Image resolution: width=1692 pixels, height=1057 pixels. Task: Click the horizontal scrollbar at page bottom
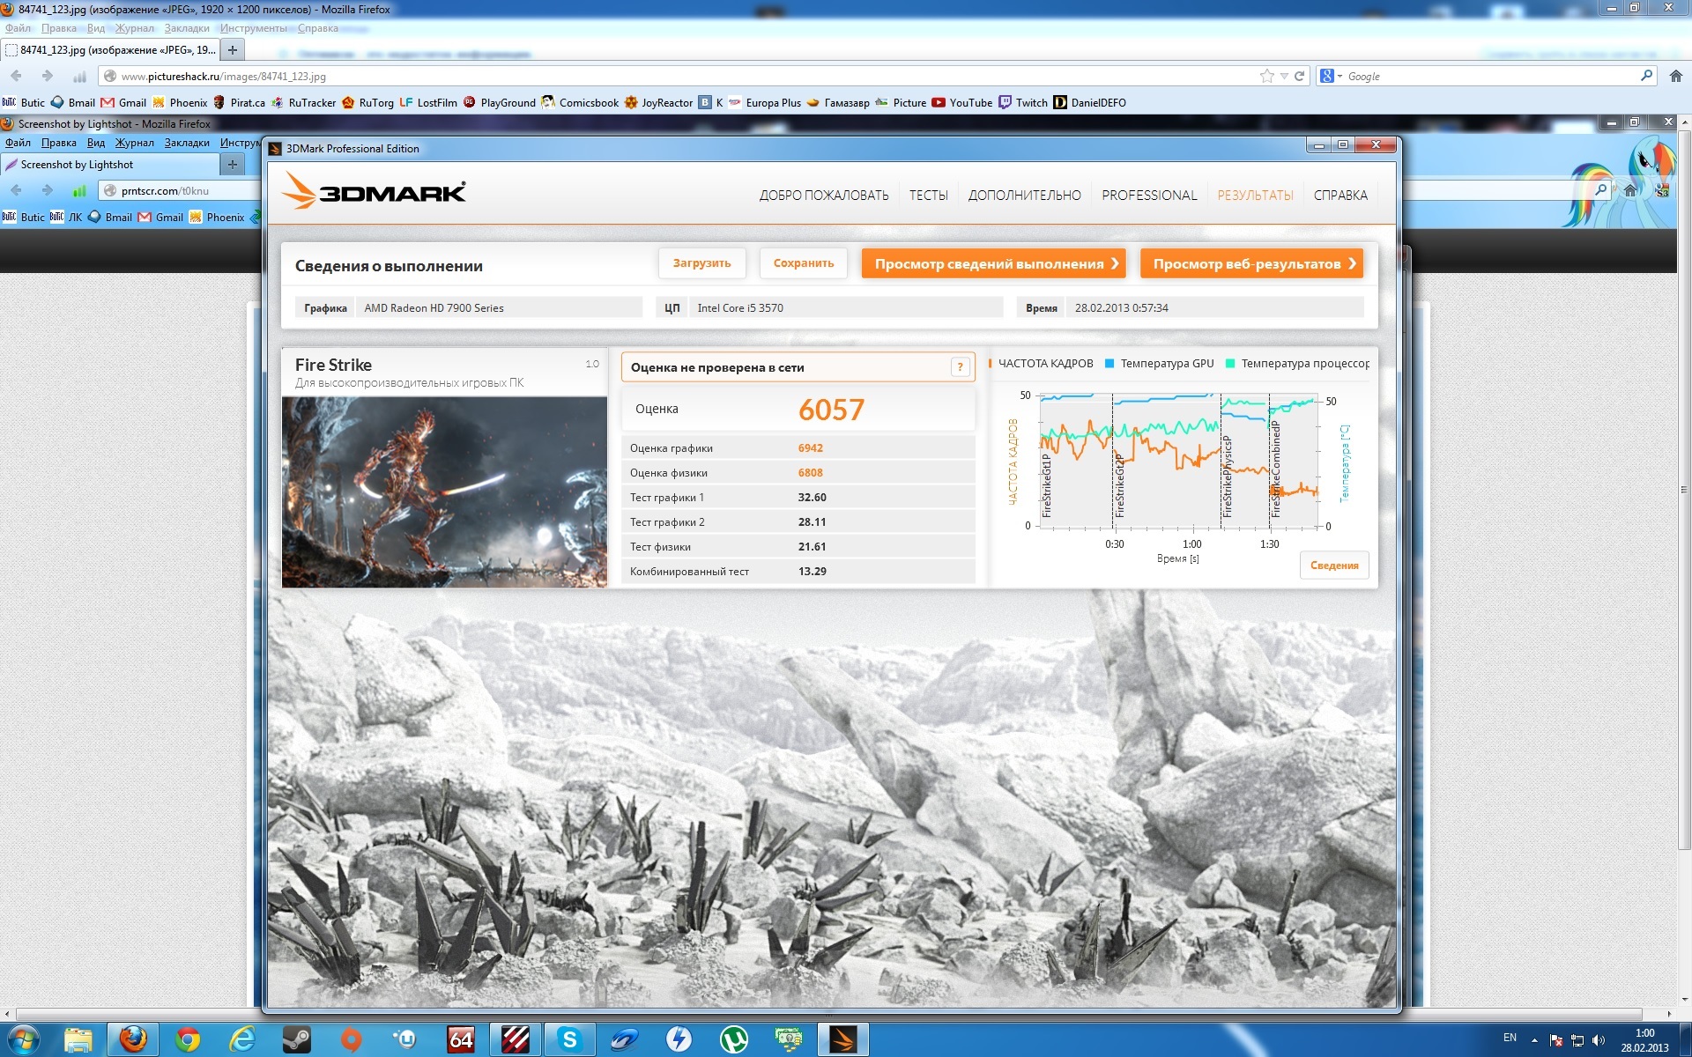(x=828, y=1015)
